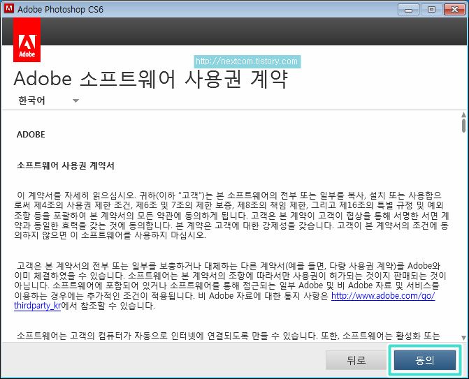Screen dimensions: 469x379
Task: Click the 뒤로 (Back) button
Action: click(356, 360)
